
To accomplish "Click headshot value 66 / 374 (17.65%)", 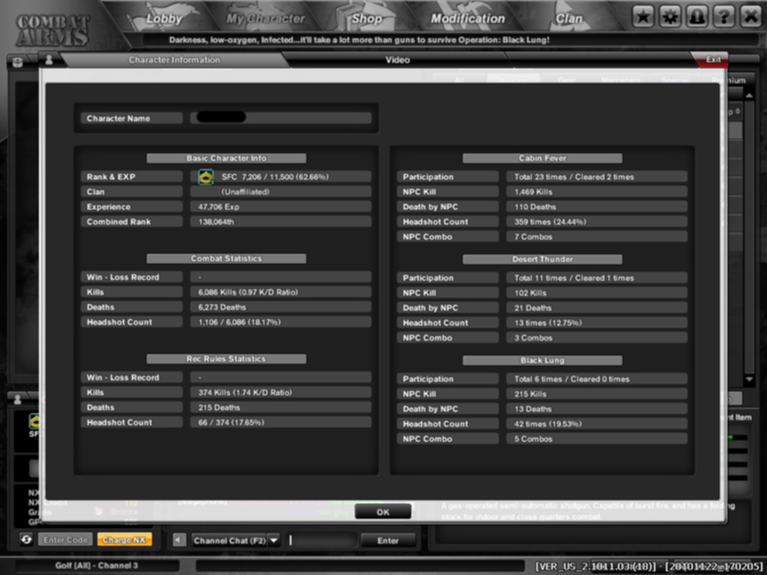I will click(x=231, y=422).
